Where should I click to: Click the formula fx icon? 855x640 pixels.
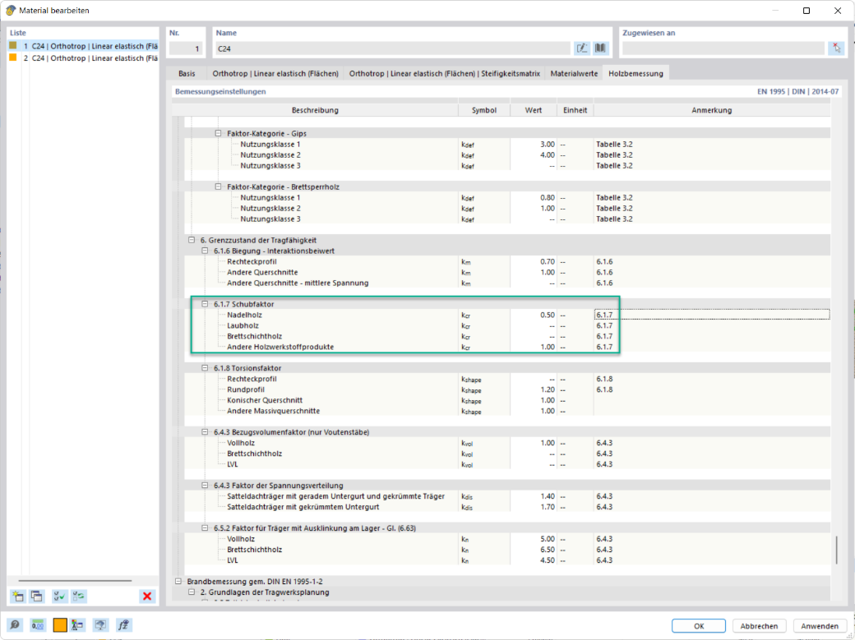pyautogui.click(x=123, y=624)
